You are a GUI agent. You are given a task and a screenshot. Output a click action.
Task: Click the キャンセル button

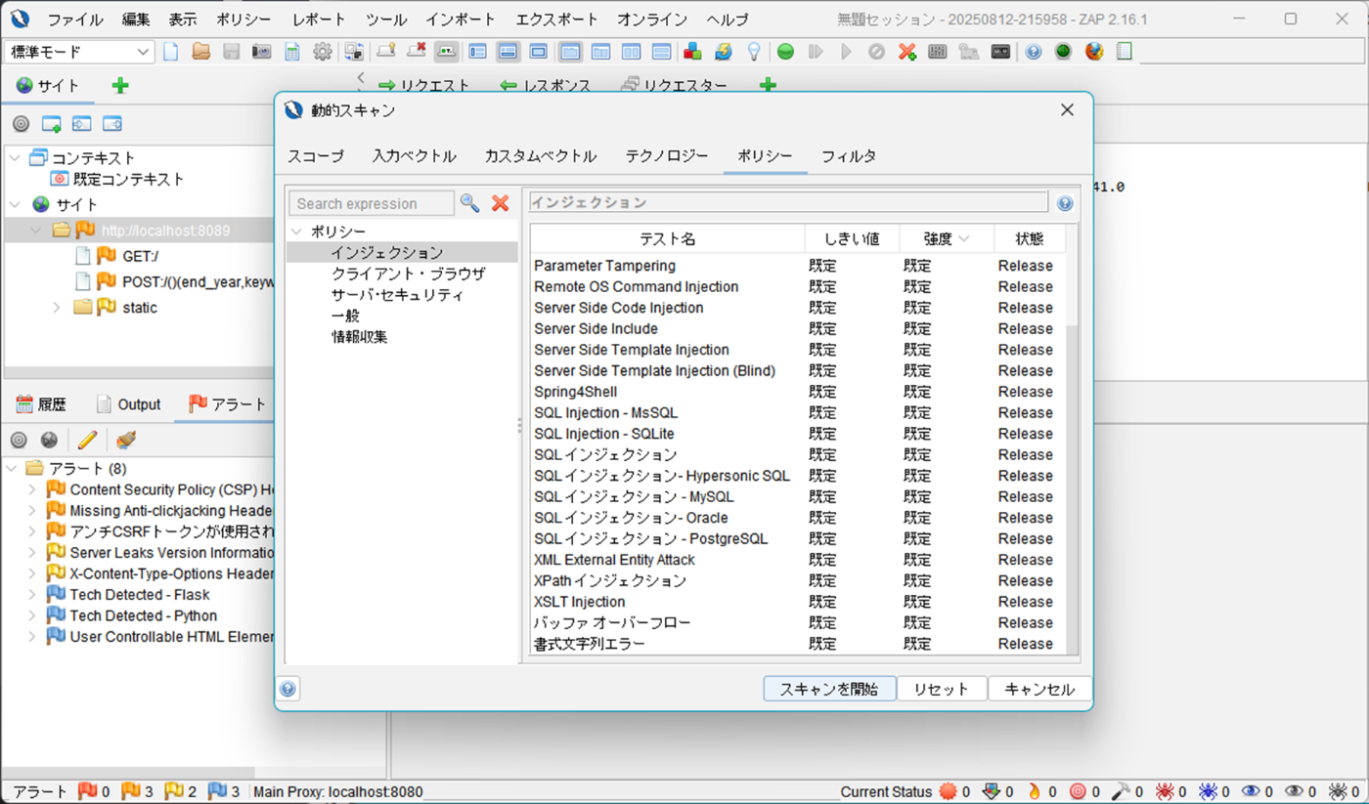click(x=1039, y=689)
